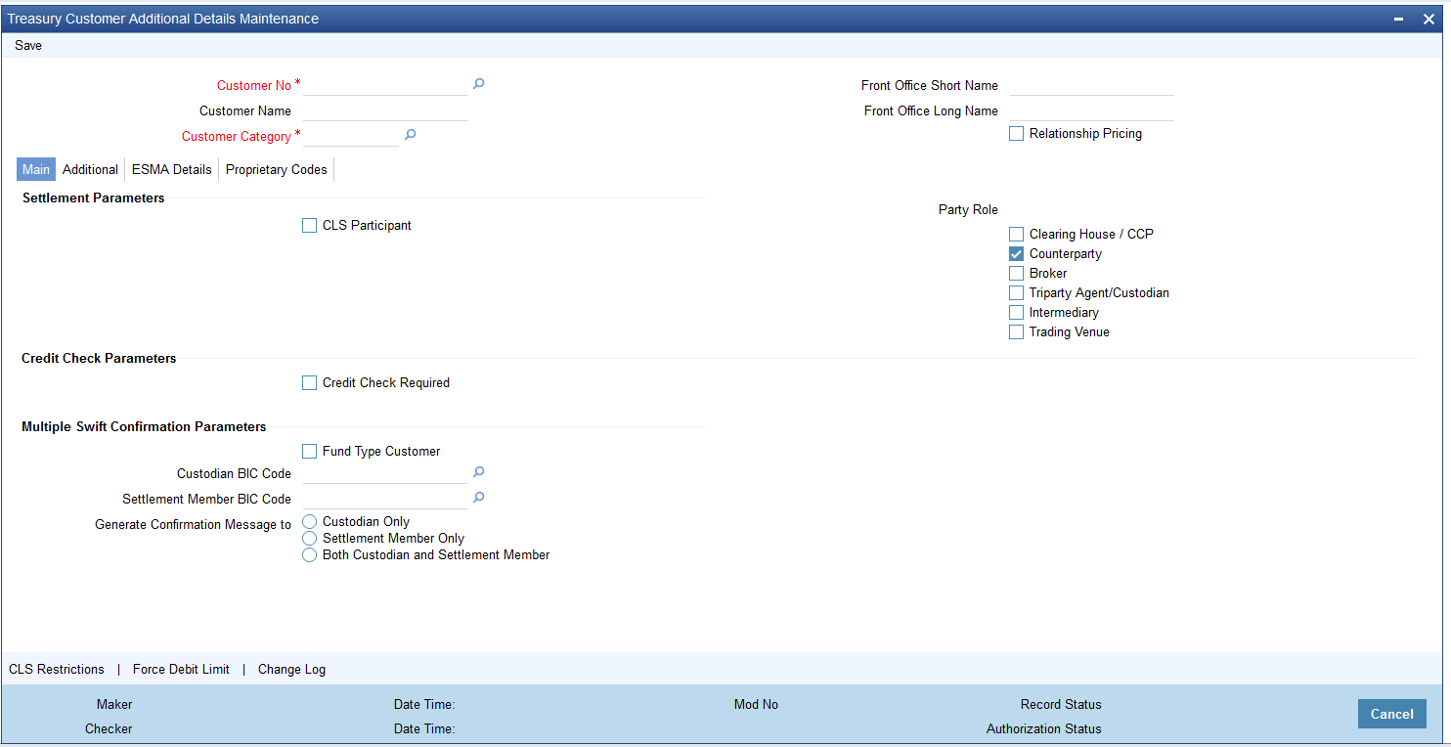Click the Mod No label
This screenshot has width=1451, height=747.
pyautogui.click(x=756, y=704)
